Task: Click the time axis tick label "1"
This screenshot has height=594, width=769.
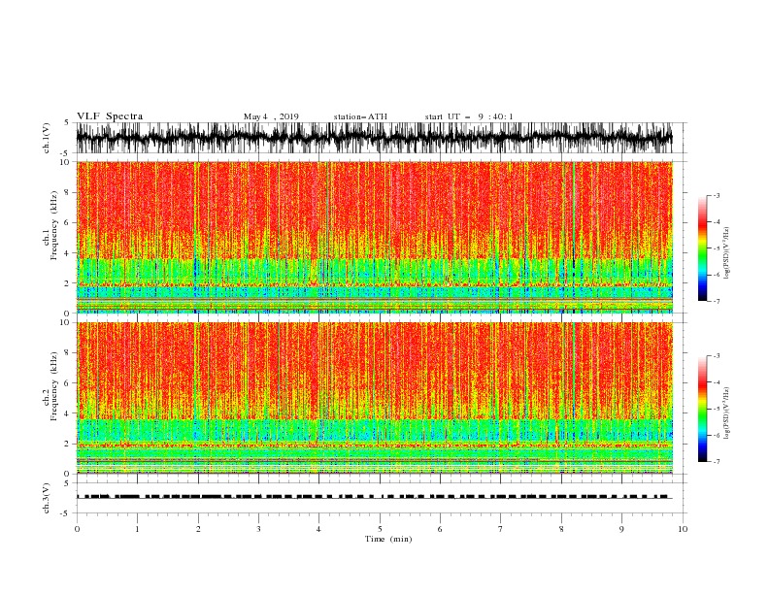Action: 137,529
